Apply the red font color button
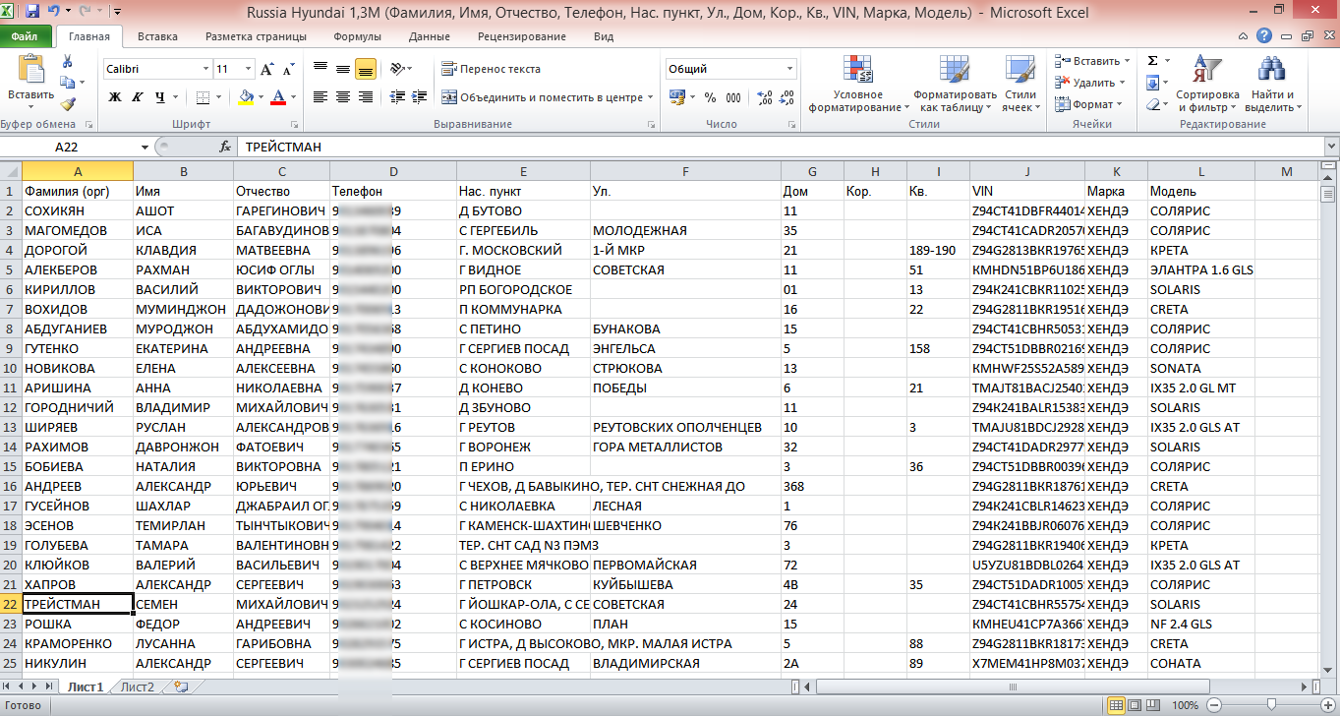1340x716 pixels. (x=278, y=96)
